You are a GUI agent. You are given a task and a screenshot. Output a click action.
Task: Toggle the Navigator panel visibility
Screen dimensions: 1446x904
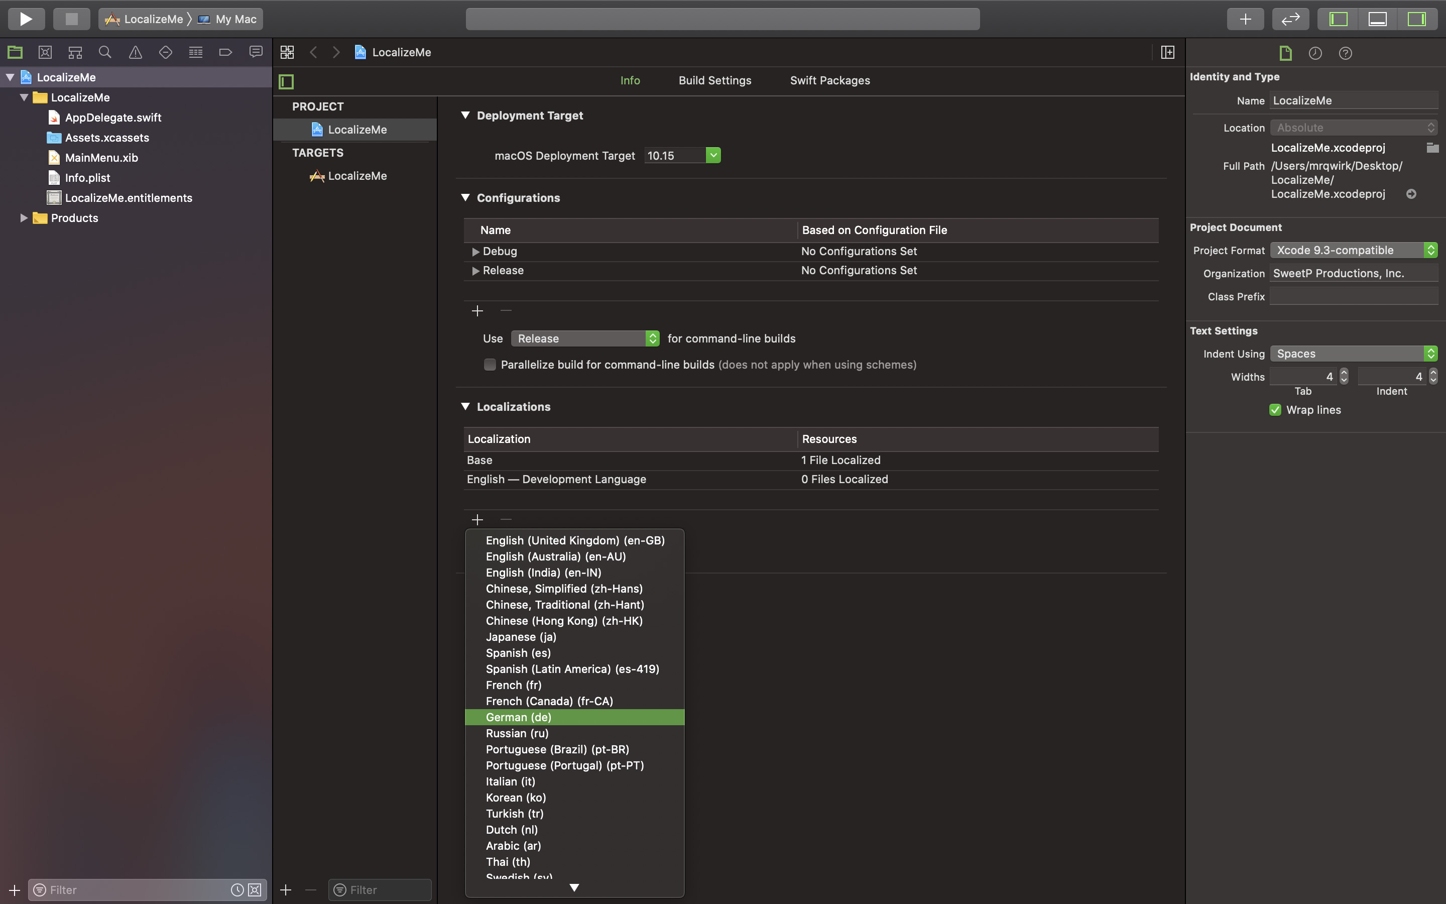[1338, 19]
